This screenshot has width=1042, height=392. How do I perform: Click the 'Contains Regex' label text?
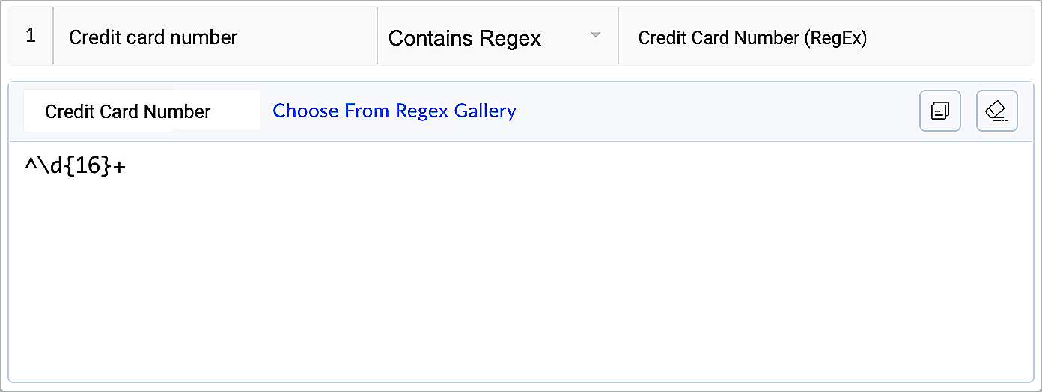[464, 38]
